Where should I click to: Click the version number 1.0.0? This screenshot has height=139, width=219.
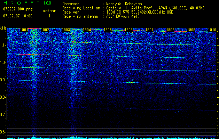point(47,3)
